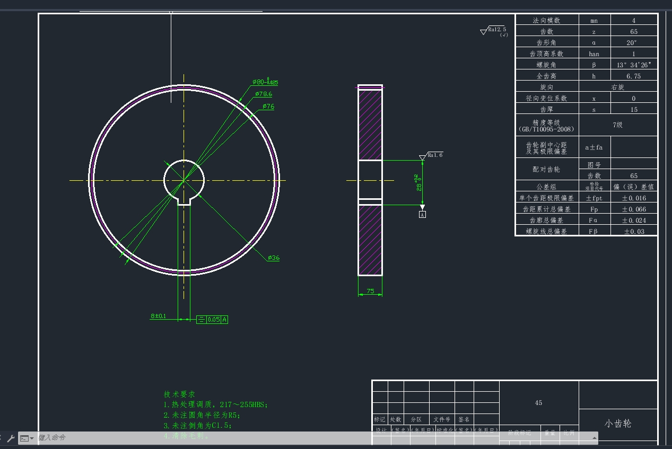Select the ø36 bore dimension text
Image resolution: width=672 pixels, height=449 pixels.
coord(273,258)
